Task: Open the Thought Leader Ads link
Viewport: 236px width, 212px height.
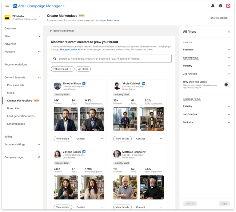Action: coord(70,50)
